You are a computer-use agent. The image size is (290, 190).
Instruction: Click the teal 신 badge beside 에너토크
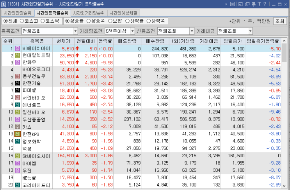[18, 105]
